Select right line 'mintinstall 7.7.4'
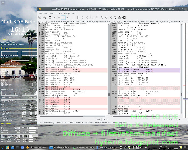 pos(149,109)
